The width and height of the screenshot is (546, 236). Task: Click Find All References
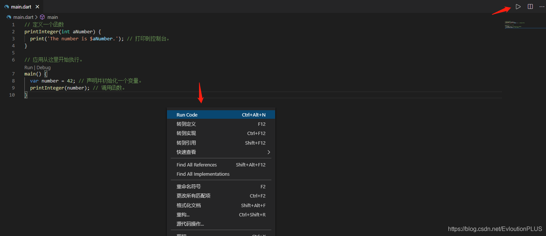196,165
